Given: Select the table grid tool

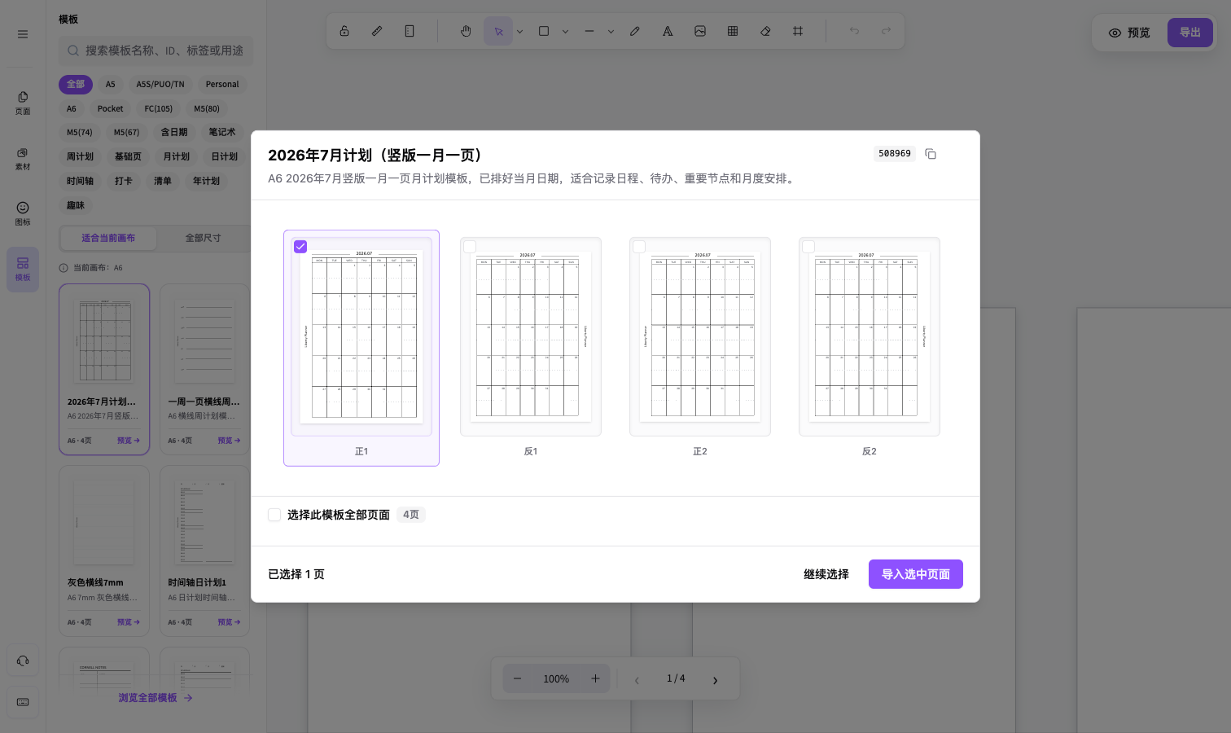Looking at the screenshot, I should pos(733,31).
